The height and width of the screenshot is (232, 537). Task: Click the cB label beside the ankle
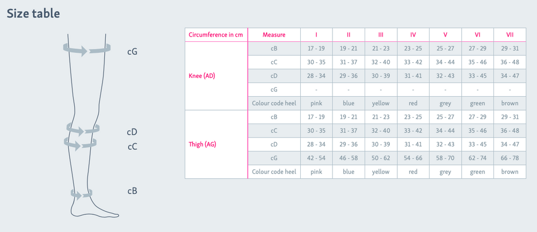(x=132, y=191)
